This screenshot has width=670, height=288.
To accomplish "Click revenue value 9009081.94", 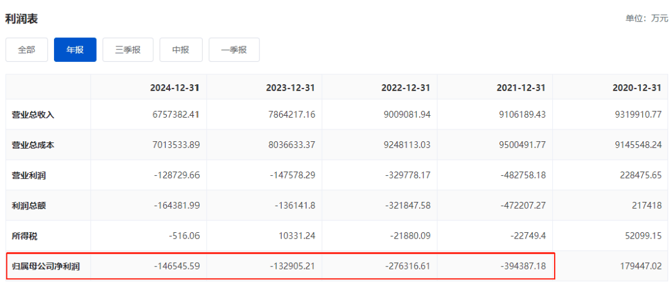I will coord(407,115).
